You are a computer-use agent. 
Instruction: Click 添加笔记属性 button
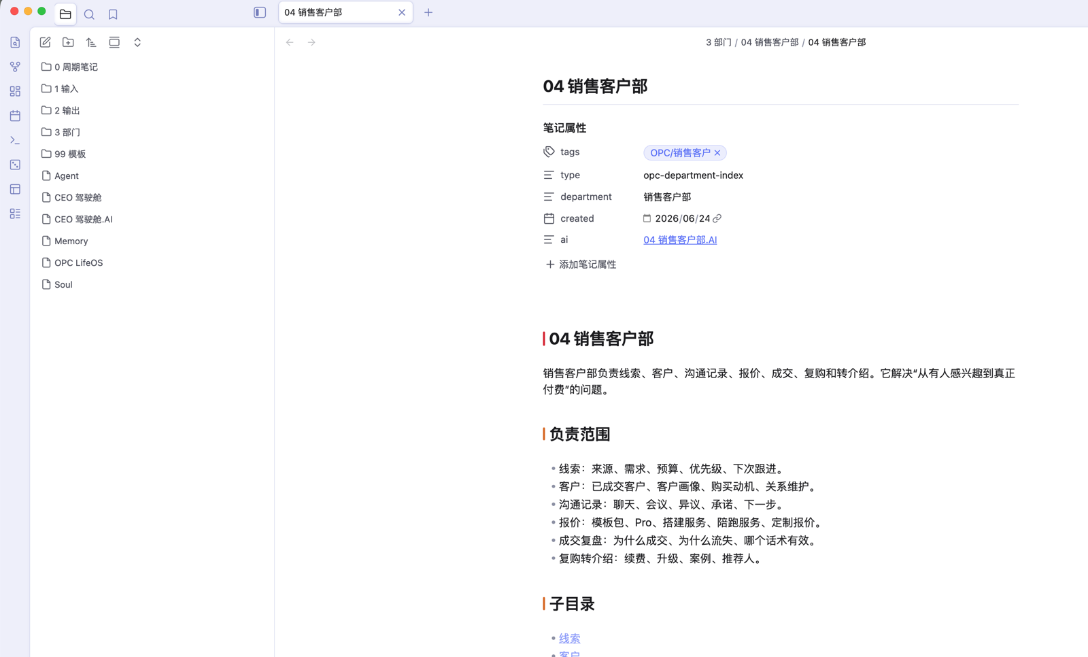pyautogui.click(x=581, y=264)
